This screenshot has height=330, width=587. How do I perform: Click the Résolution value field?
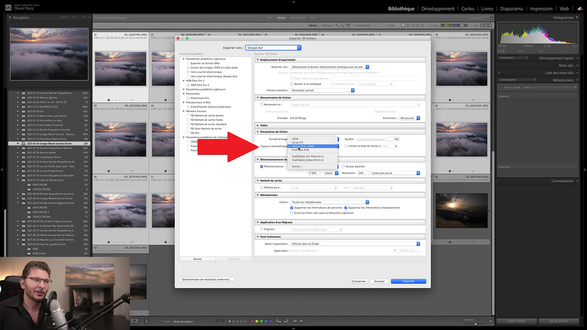tap(363, 173)
